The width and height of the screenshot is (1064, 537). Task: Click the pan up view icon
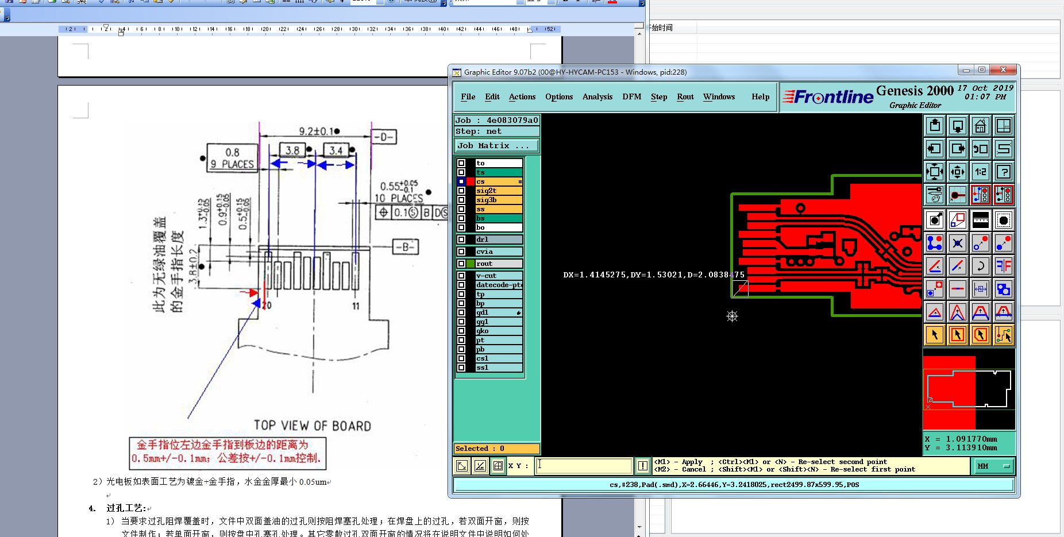935,126
